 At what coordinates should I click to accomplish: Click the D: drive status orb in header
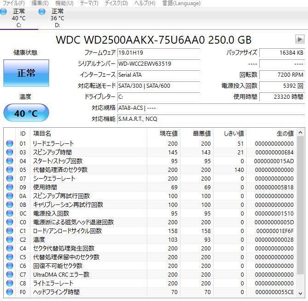click(42, 11)
